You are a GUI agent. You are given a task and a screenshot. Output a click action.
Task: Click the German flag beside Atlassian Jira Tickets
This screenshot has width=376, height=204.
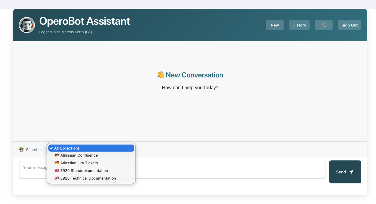click(56, 163)
